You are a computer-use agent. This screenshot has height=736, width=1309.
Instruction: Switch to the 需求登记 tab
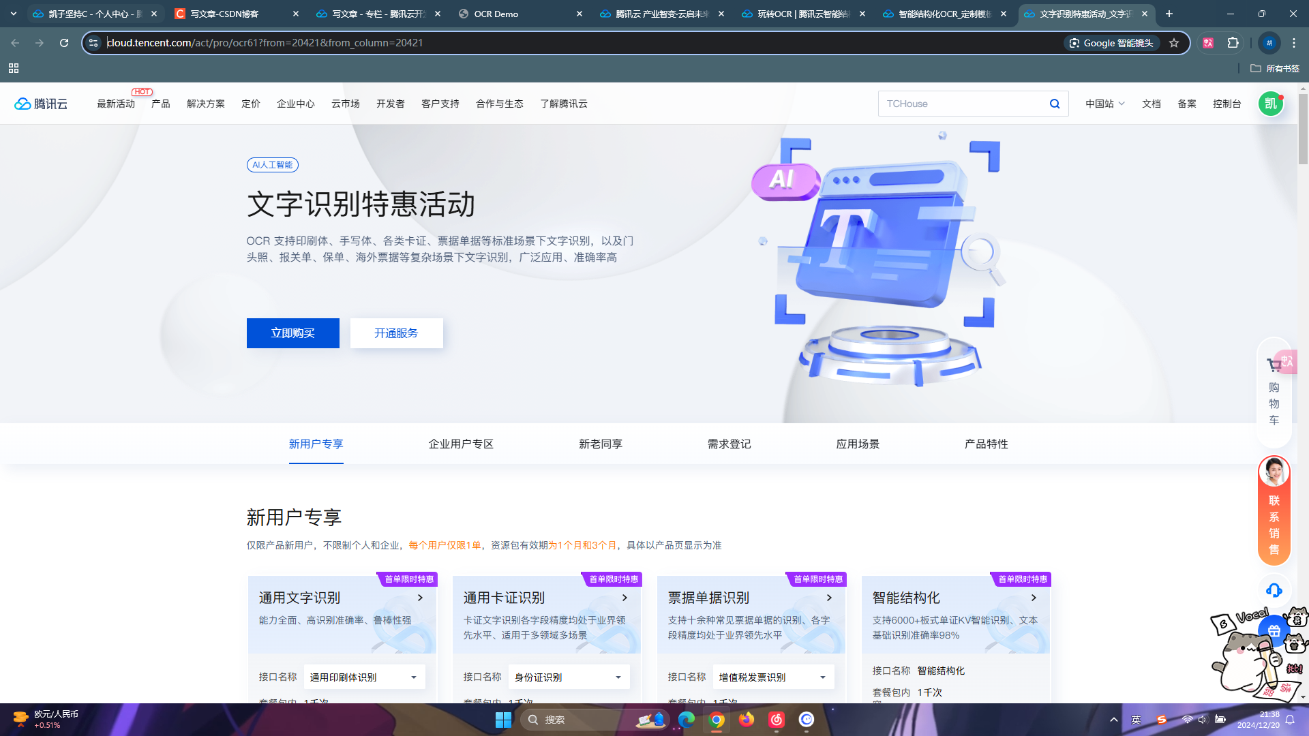click(729, 444)
